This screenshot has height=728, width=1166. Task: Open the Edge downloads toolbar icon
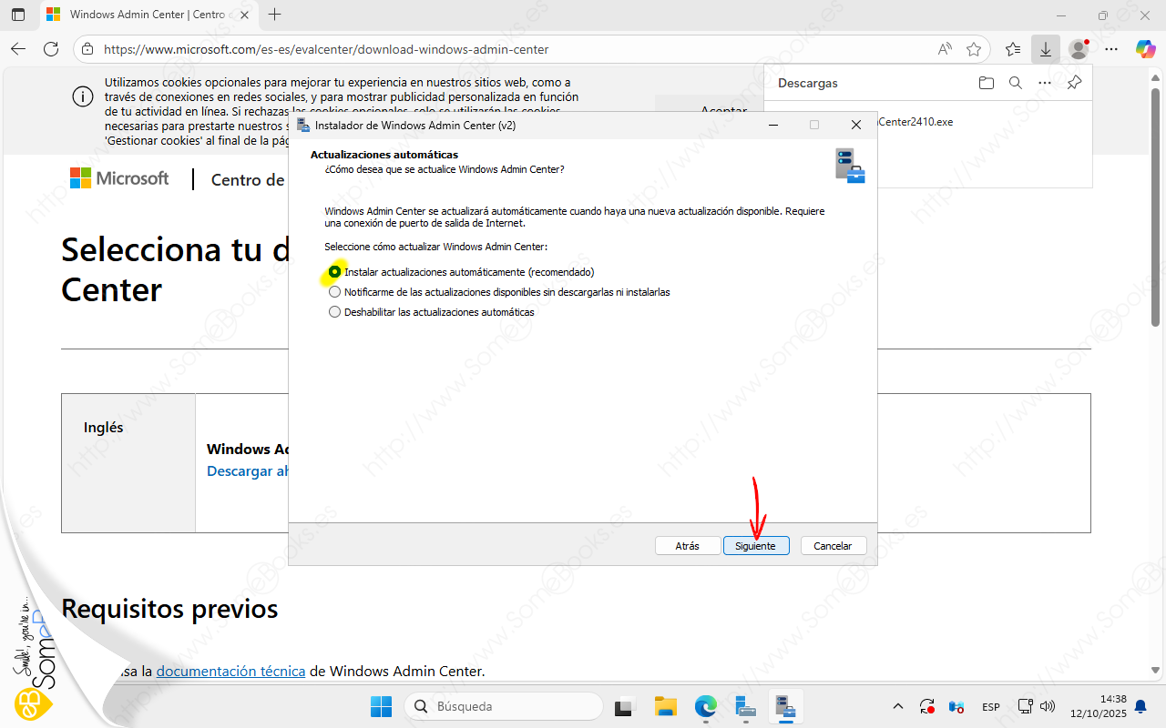(1045, 49)
